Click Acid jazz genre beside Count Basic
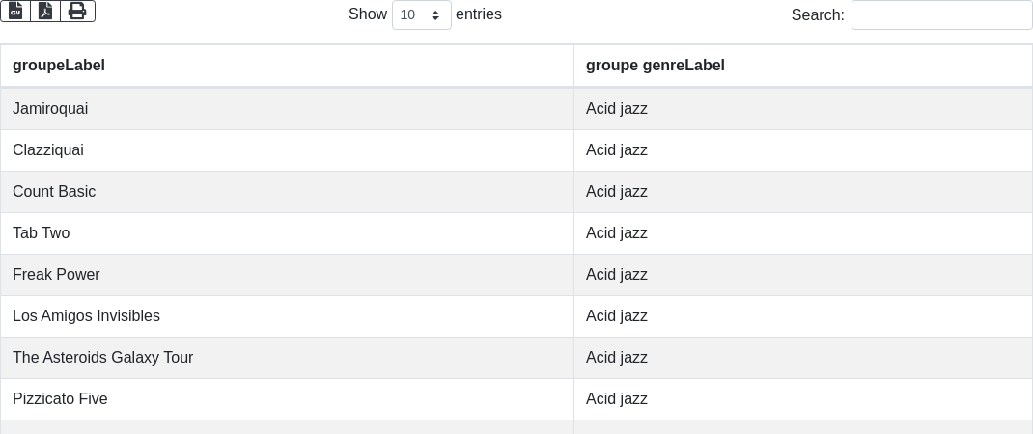This screenshot has width=1033, height=434. [617, 192]
